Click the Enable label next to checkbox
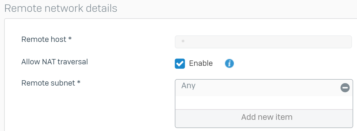Screen dimensions: 357x131 coord(201,63)
